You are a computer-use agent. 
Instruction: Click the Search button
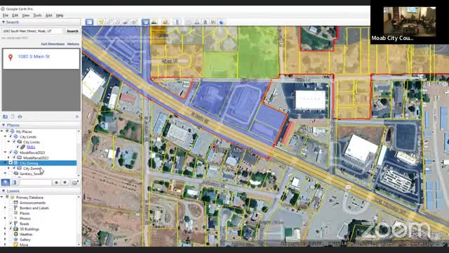coord(72,31)
